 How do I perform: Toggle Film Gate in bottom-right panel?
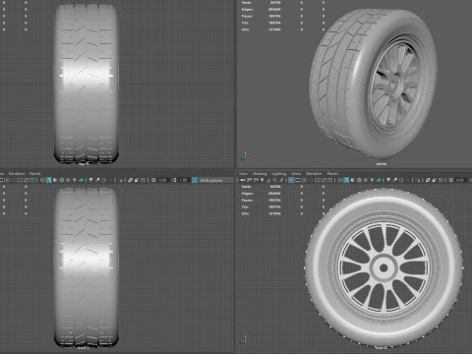click(x=298, y=180)
